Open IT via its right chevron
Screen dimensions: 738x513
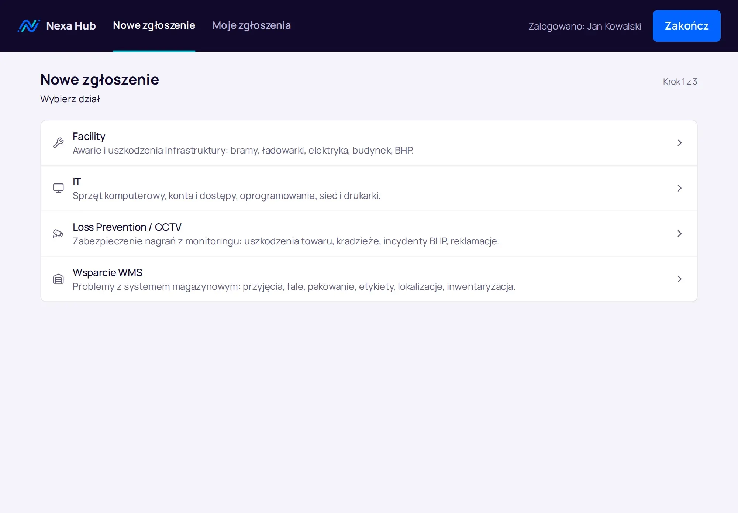point(679,188)
